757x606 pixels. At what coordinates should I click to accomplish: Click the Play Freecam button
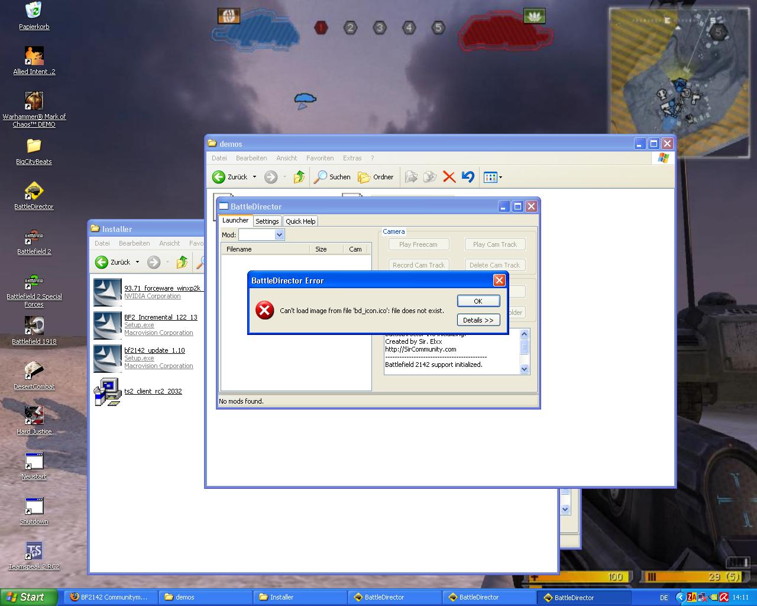(419, 244)
